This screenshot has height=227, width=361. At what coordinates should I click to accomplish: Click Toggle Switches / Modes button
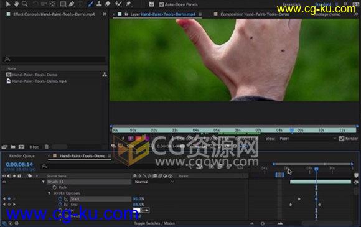pyautogui.click(x=154, y=223)
